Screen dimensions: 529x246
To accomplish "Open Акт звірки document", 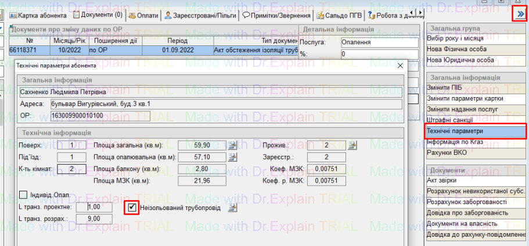I will [476, 180].
